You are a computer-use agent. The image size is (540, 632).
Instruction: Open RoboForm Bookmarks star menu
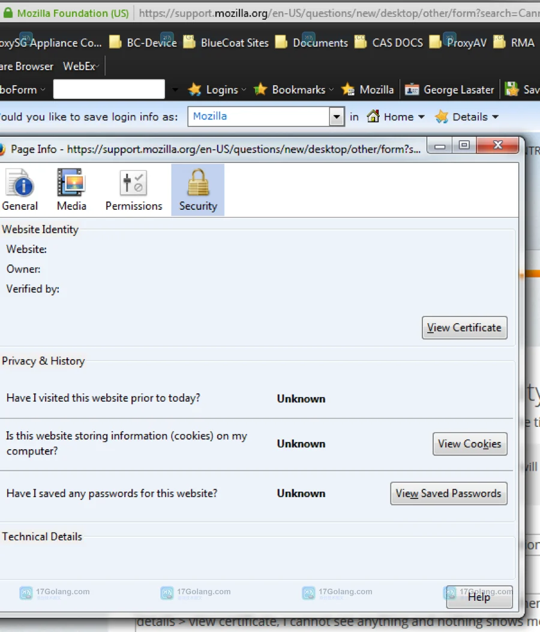tap(293, 89)
